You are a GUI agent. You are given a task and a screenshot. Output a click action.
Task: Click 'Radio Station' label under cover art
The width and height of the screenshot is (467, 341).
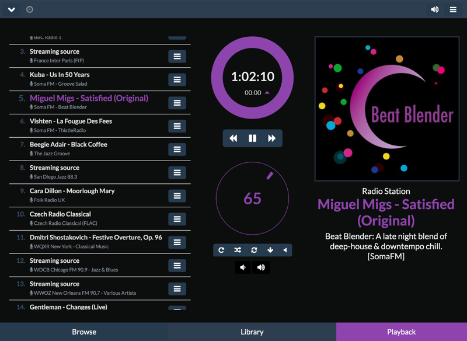tap(386, 191)
